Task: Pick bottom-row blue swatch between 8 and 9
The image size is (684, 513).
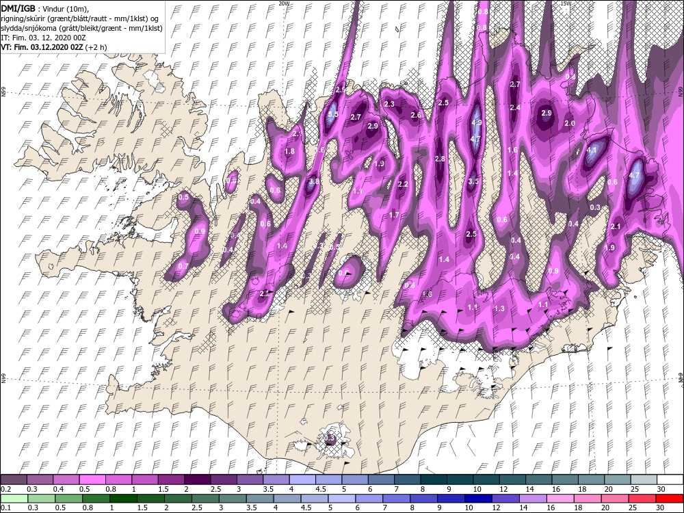Action: 424,498
